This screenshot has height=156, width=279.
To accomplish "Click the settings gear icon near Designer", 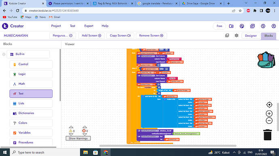I will (x=237, y=35).
